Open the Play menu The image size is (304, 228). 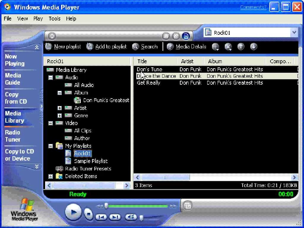38,19
